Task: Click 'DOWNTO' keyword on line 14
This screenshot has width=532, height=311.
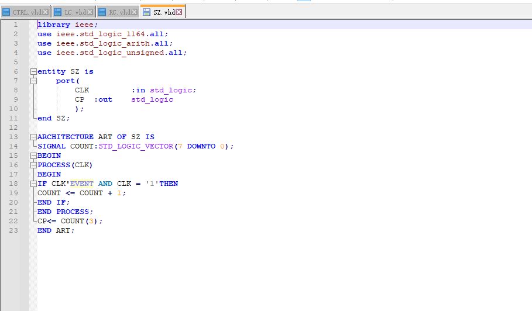Action: pyautogui.click(x=201, y=146)
